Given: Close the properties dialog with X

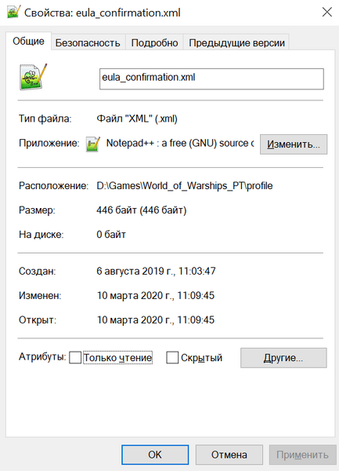Looking at the screenshot, I should 327,12.
